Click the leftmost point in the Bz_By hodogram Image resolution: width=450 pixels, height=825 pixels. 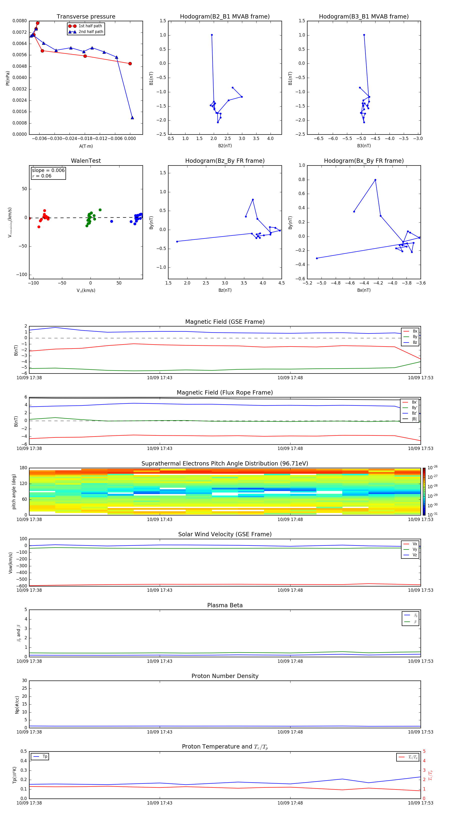pos(177,241)
